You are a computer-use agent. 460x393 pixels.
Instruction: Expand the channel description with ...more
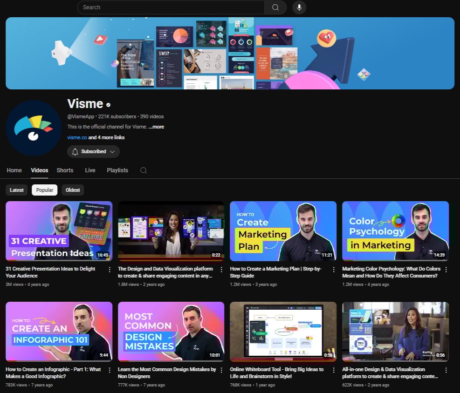coord(156,127)
